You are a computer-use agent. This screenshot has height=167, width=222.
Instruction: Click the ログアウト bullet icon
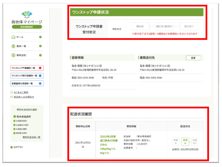11,147
